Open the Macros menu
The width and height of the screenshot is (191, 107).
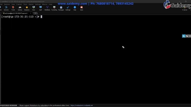(x=45, y=4)
